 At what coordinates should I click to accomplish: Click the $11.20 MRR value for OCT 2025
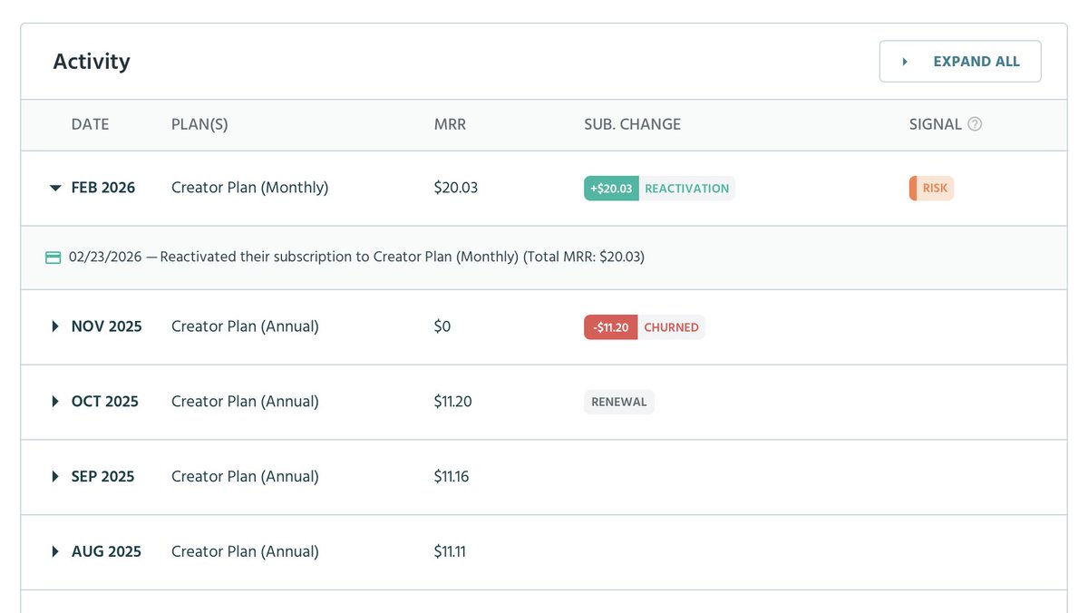(453, 402)
